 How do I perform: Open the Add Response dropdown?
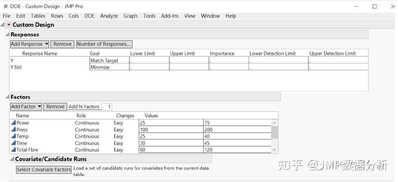click(30, 44)
